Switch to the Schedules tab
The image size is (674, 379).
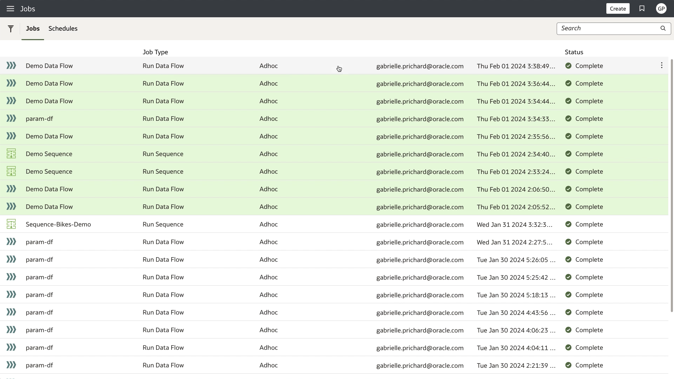63,29
